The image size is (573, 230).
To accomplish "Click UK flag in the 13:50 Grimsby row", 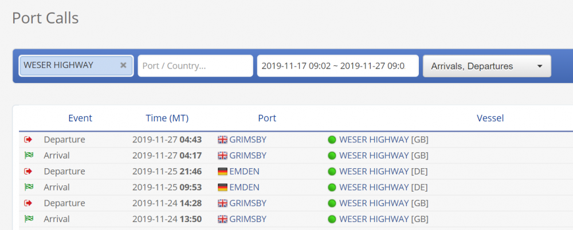I will click(222, 219).
